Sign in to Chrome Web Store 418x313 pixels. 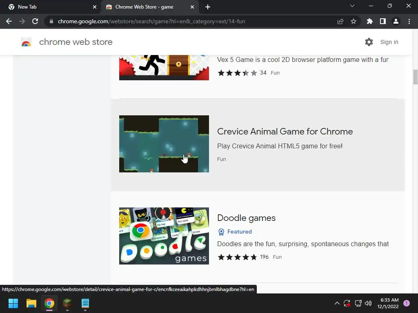click(x=389, y=42)
